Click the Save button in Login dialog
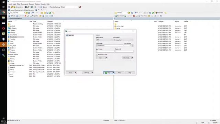This screenshot has width=220, height=124. [x=101, y=58]
